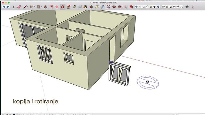This screenshot has width=205, height=115.
Task: Select the Rectangle shapes tool
Action: pos(38,7)
